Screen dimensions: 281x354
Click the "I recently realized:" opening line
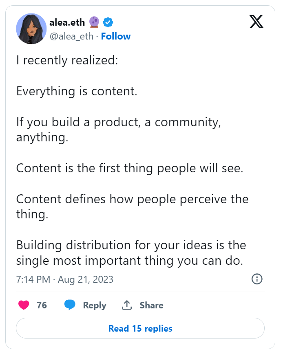[x=67, y=61]
